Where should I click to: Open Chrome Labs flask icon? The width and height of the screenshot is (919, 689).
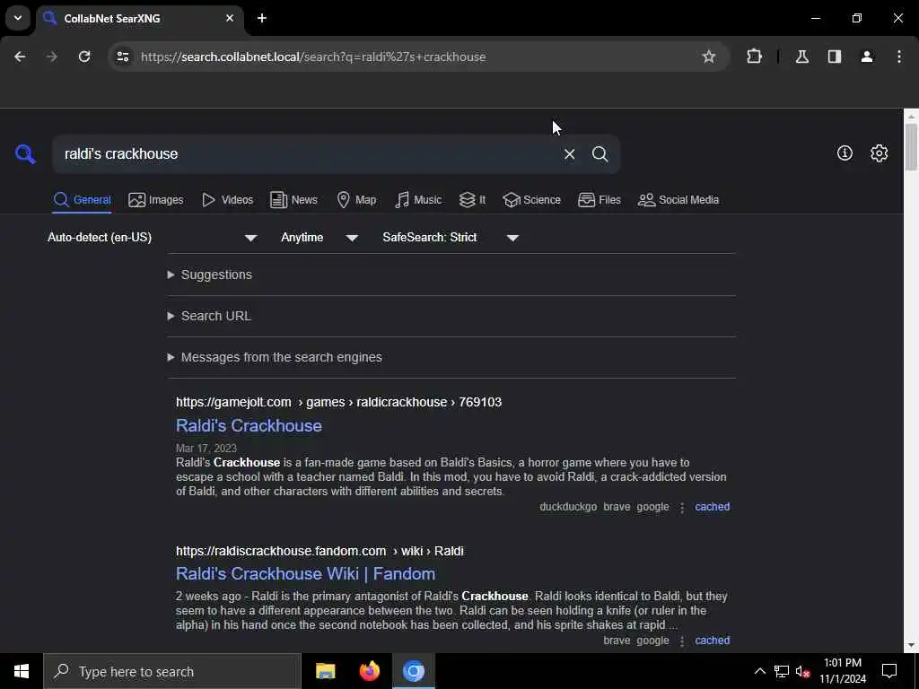[x=801, y=57]
